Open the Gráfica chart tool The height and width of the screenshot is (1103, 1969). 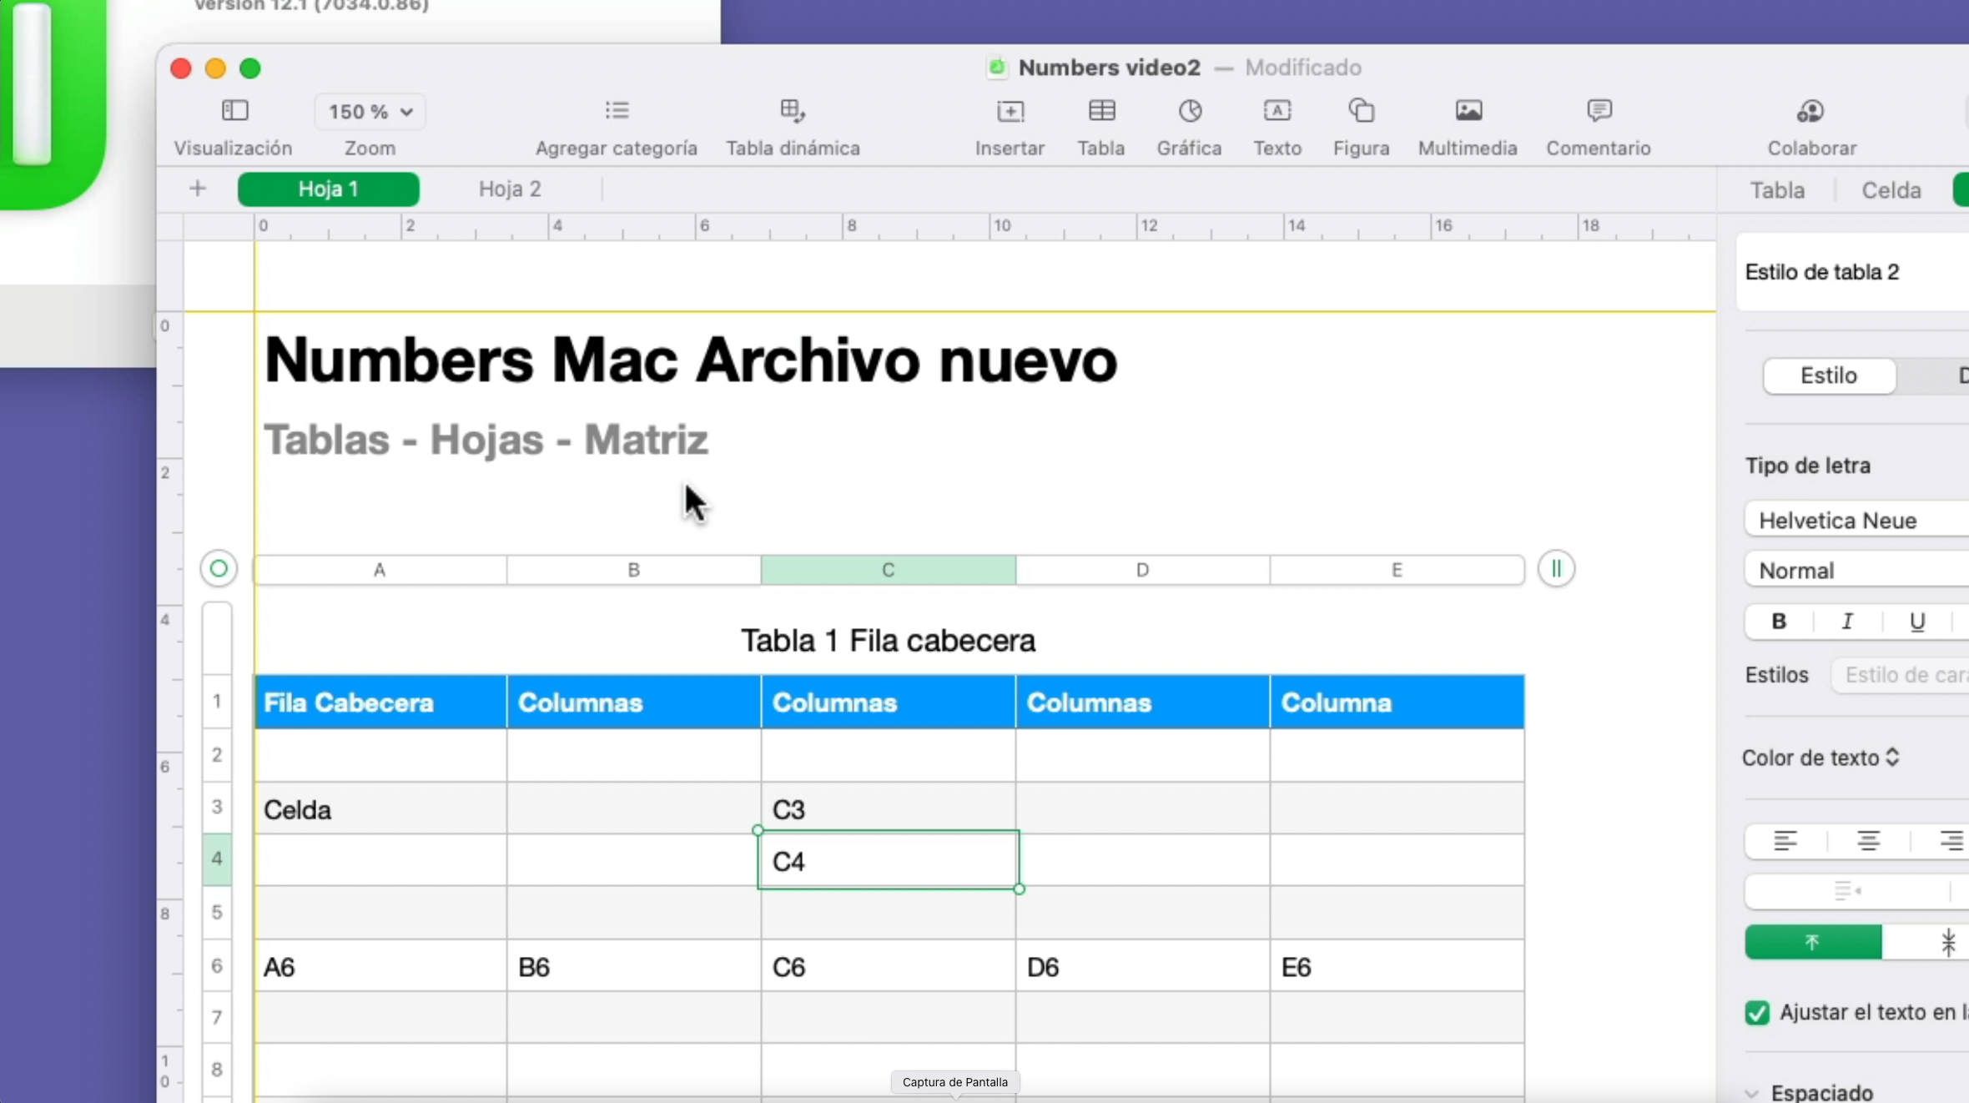point(1188,125)
